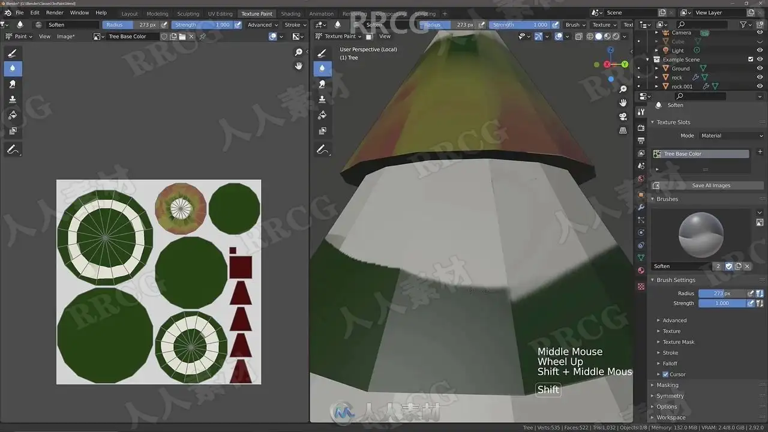768x432 pixels.
Task: Open Texture Paint mode dropdown in viewport
Action: 339,37
